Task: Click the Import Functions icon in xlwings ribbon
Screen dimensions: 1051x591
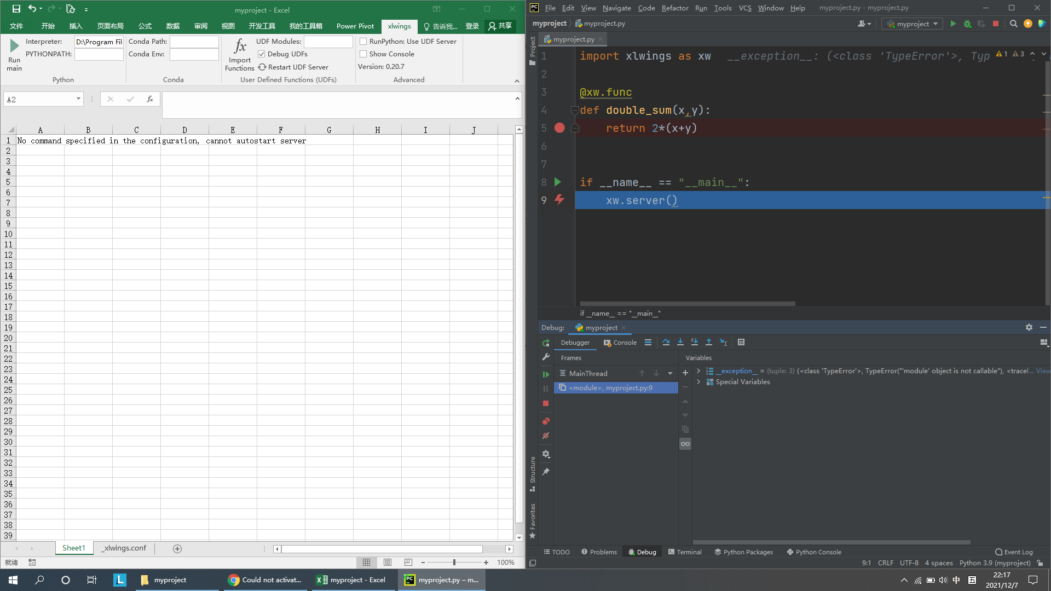Action: pyautogui.click(x=239, y=52)
